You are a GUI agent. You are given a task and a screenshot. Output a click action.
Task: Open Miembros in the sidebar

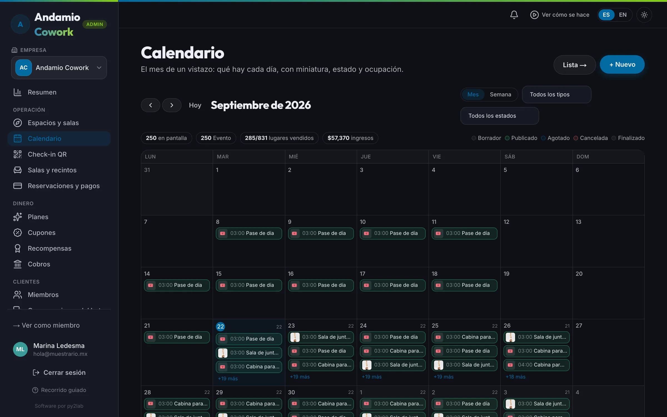coord(59,295)
